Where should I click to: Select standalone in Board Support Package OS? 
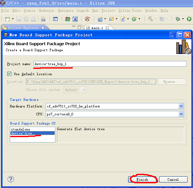click(x=33, y=129)
